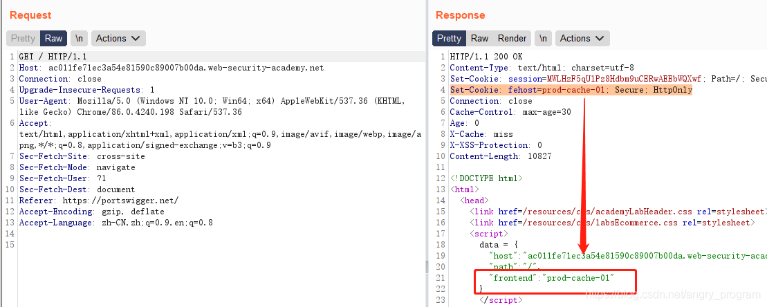The height and width of the screenshot is (307, 767).
Task: Click the Host header value in request
Action: point(186,68)
